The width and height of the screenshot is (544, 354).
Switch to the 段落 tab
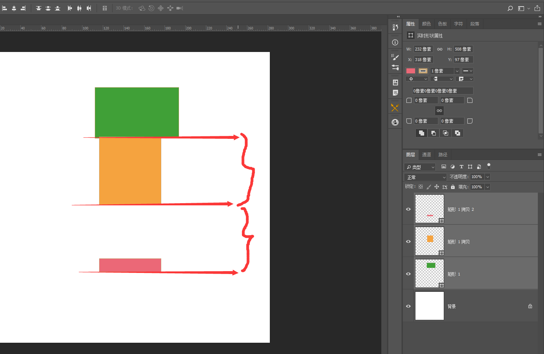pyautogui.click(x=475, y=24)
